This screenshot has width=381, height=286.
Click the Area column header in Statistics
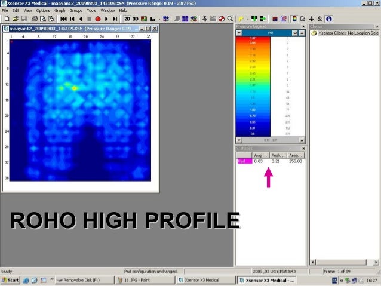pyautogui.click(x=296, y=155)
